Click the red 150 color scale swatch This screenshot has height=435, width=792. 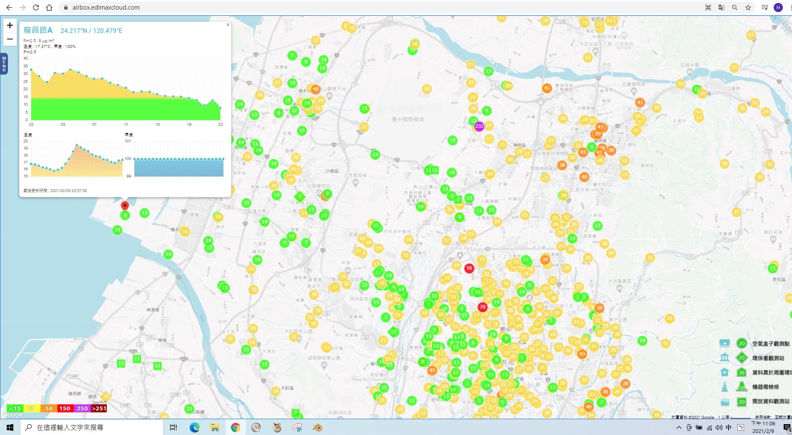tap(65, 408)
